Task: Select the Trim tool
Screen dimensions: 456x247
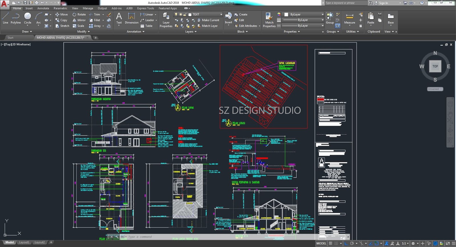Action: click(x=95, y=14)
